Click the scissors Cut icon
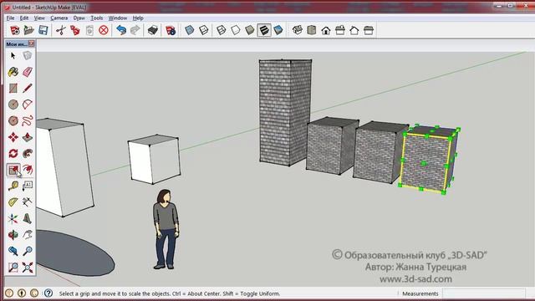Image resolution: width=535 pixels, height=301 pixels. 61,30
